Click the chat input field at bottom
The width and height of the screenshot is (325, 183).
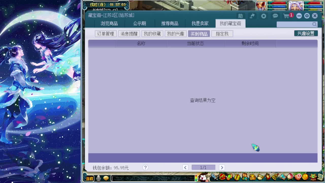click(153, 178)
